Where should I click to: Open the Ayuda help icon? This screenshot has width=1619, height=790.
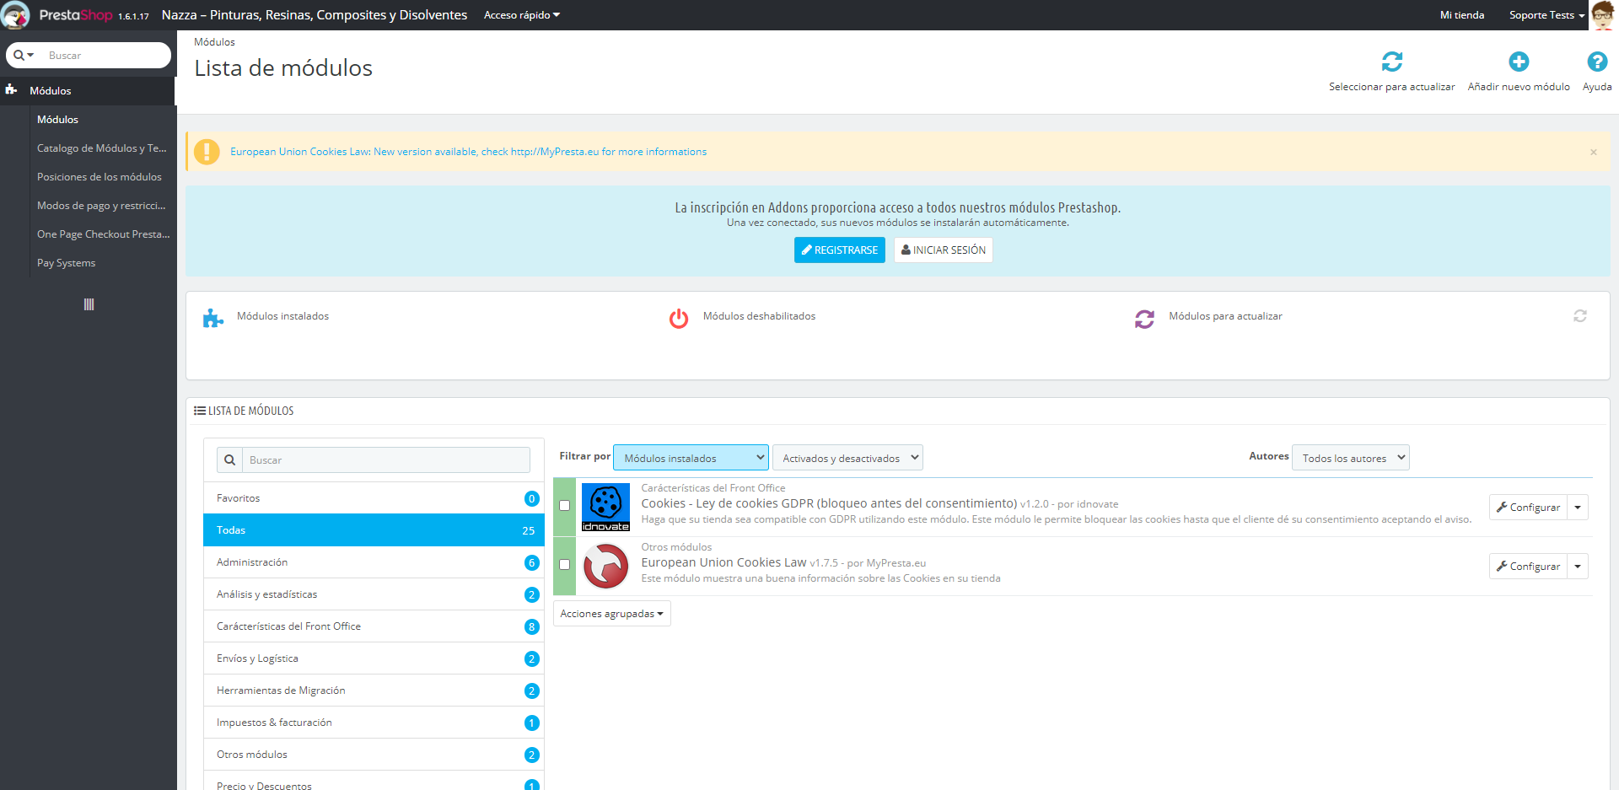(x=1596, y=62)
